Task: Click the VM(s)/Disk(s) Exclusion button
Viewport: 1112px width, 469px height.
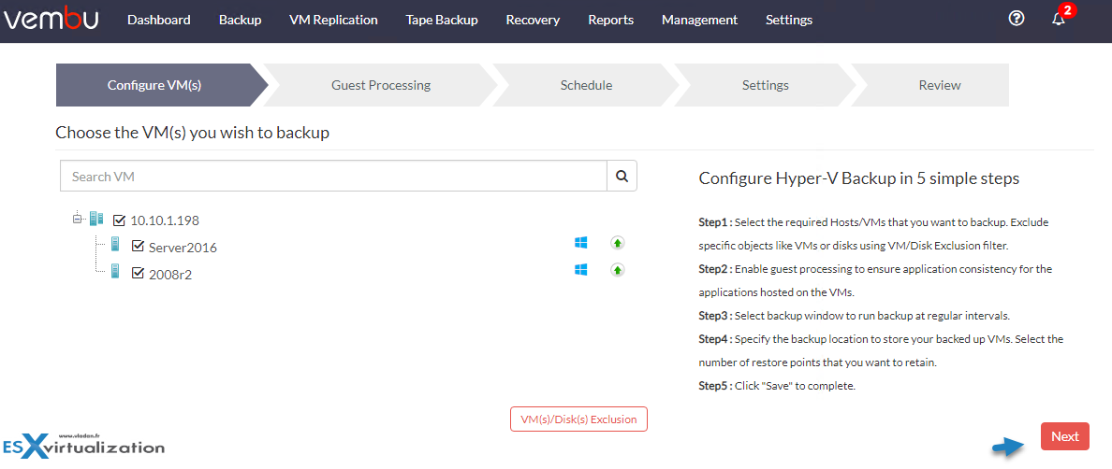Action: (578, 419)
